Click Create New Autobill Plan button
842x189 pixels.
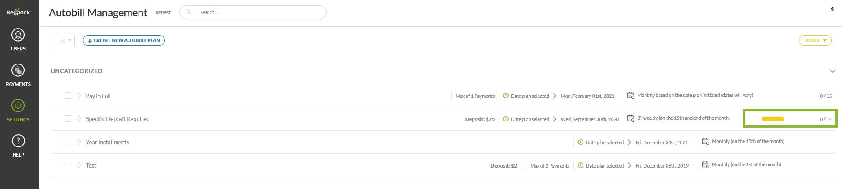124,40
